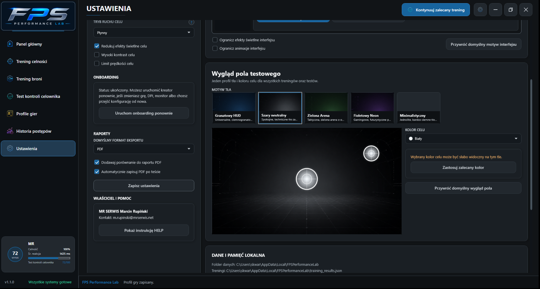Screen dimensions: 540x289
Task: Go to Ustawienia menu item
Action: [x=38, y=149]
